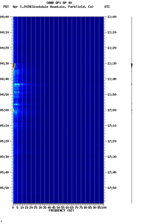Click the cyan energy band near 04:43
This screenshot has height=224, width=143.
pos(17,84)
